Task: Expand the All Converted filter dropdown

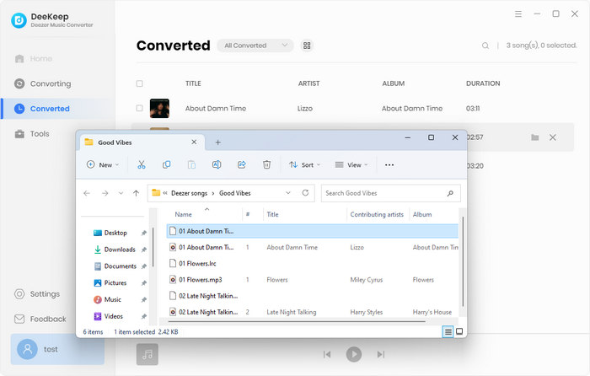Action: click(255, 46)
